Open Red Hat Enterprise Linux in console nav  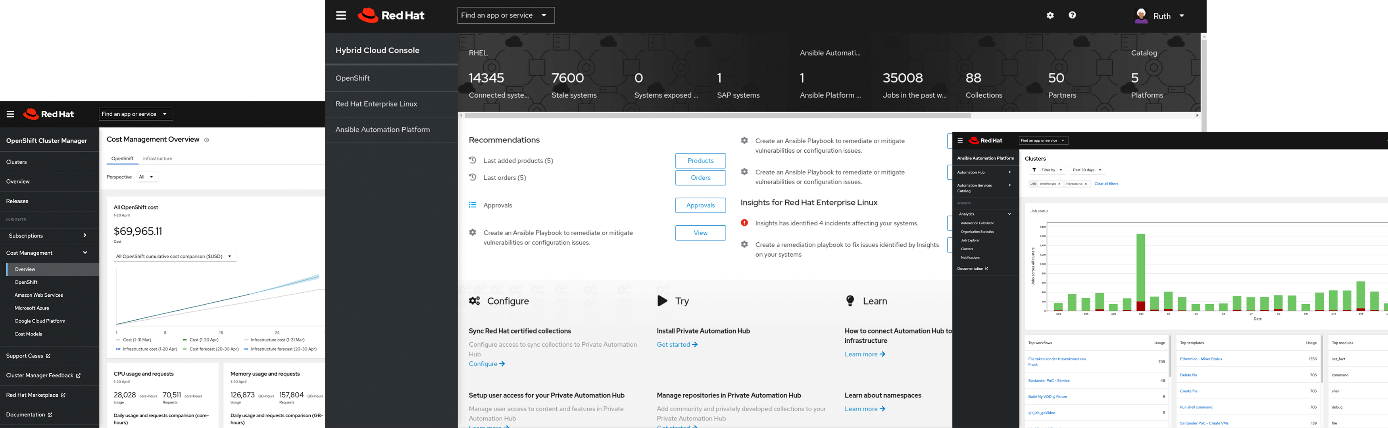(x=391, y=104)
